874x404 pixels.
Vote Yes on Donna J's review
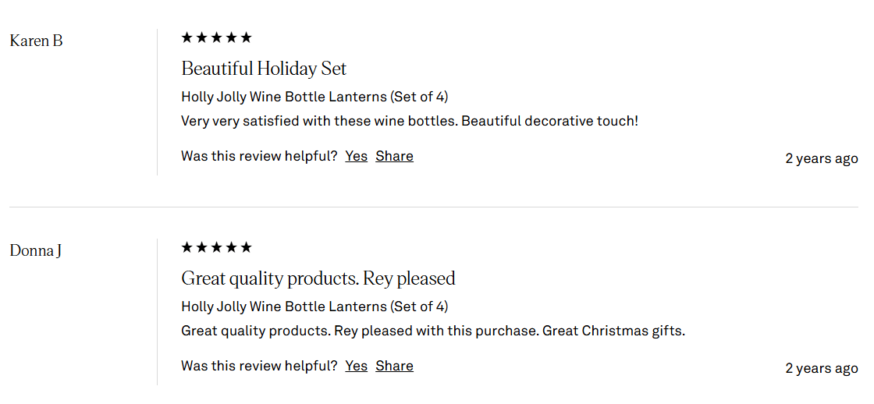coord(356,366)
